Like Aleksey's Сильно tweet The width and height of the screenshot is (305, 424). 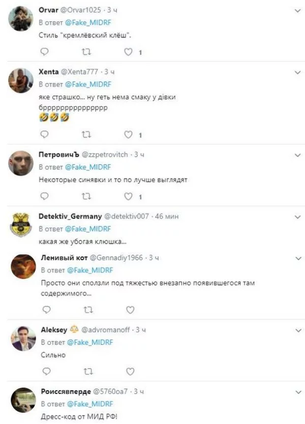(130, 372)
